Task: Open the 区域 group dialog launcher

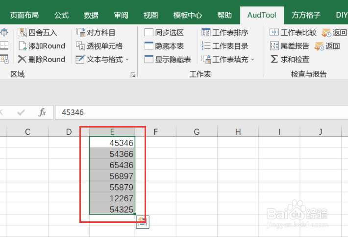Action: tap(133, 75)
